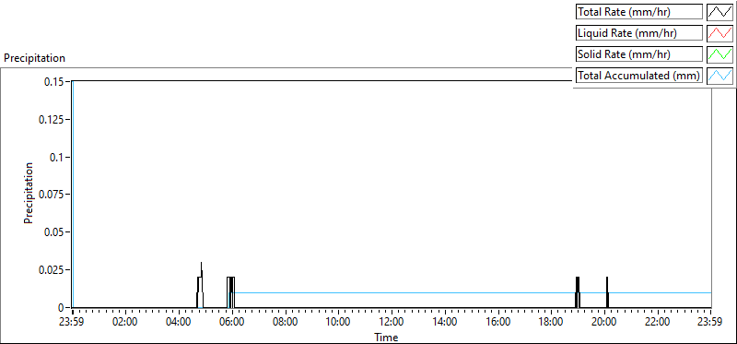The image size is (737, 344).
Task: Click the 16:00 x-axis tick label
Action: click(497, 323)
